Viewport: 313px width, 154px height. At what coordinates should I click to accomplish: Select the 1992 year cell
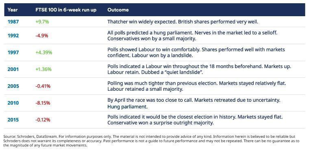point(13,36)
